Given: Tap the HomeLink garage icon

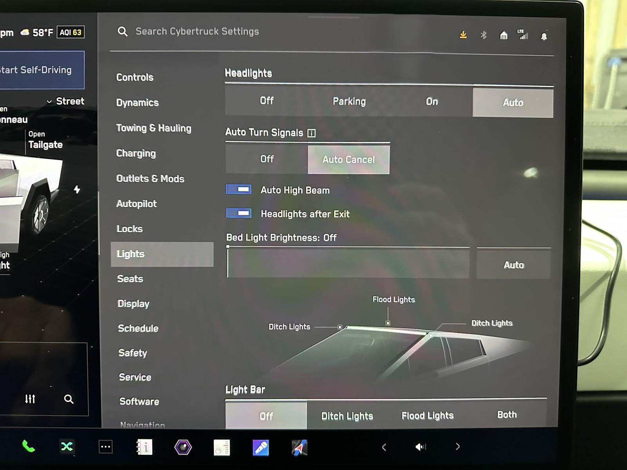Looking at the screenshot, I should [x=504, y=36].
